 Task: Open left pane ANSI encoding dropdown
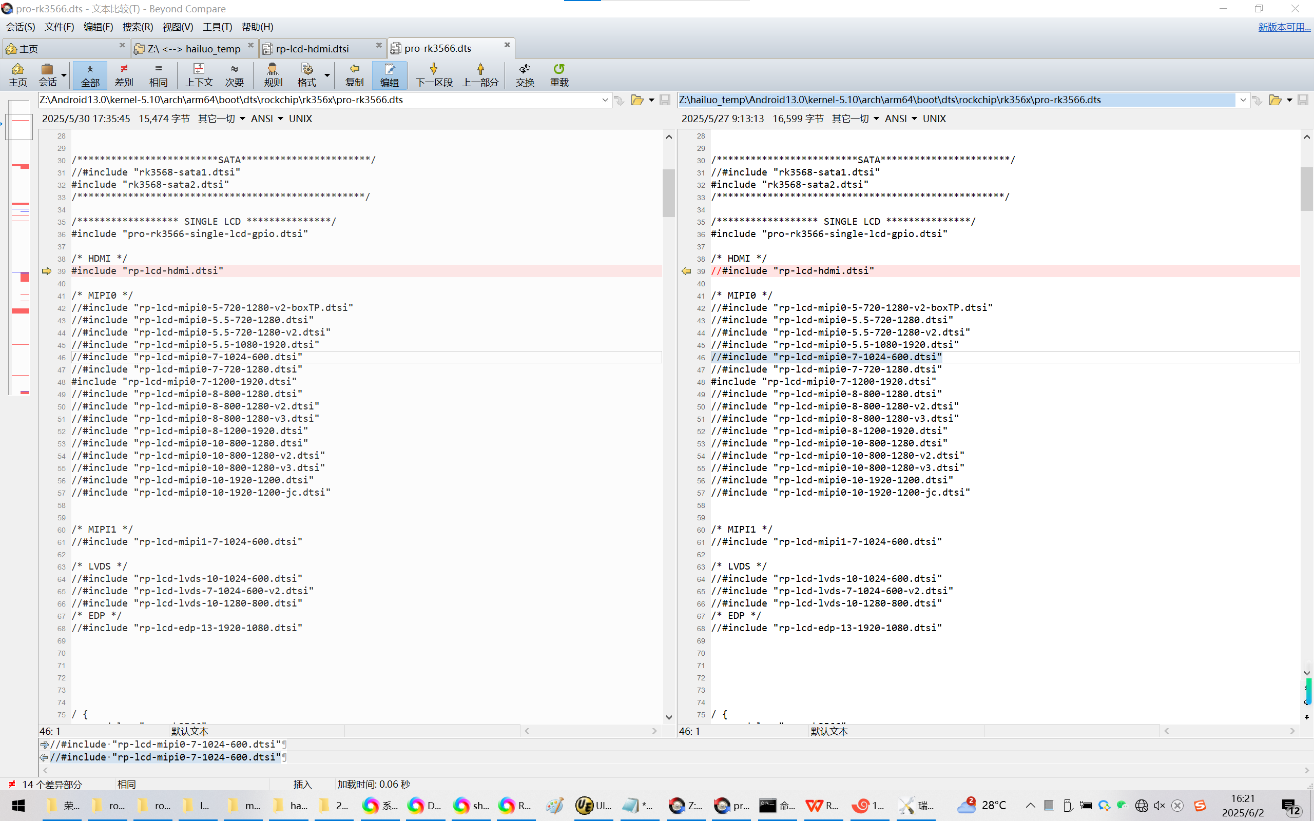pyautogui.click(x=266, y=119)
